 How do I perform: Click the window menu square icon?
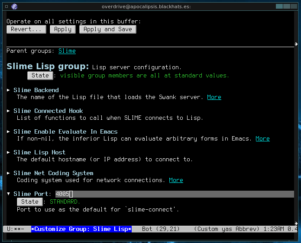[6, 6]
